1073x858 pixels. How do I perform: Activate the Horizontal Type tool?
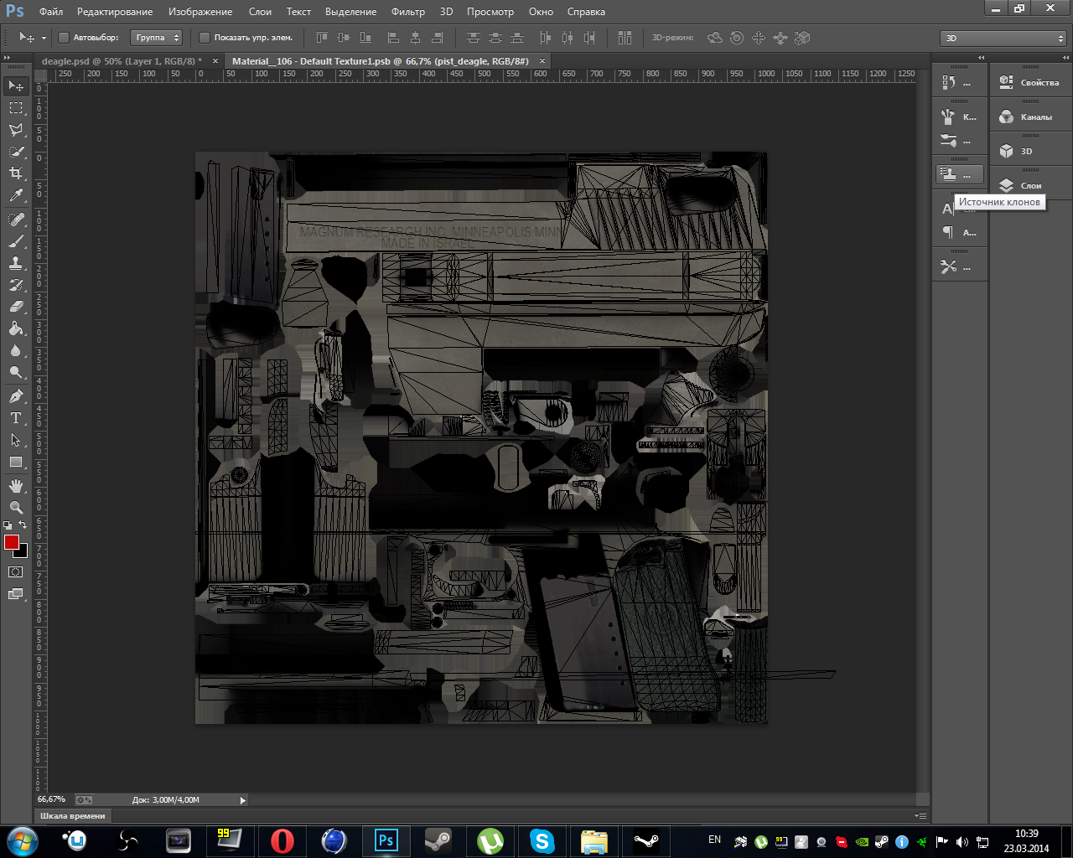tap(16, 418)
